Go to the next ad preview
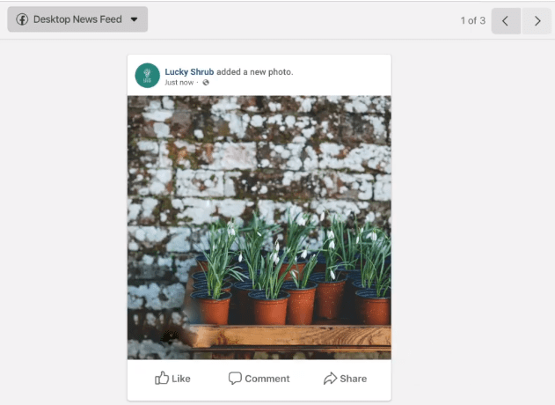This screenshot has width=555, height=405. click(537, 21)
